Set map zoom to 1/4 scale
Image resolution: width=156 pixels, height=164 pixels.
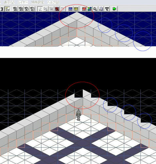[x=26, y=9]
